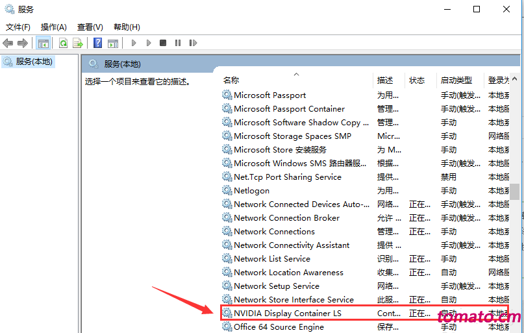
Task: Click the Refresh toolbar icon
Action: (63, 43)
